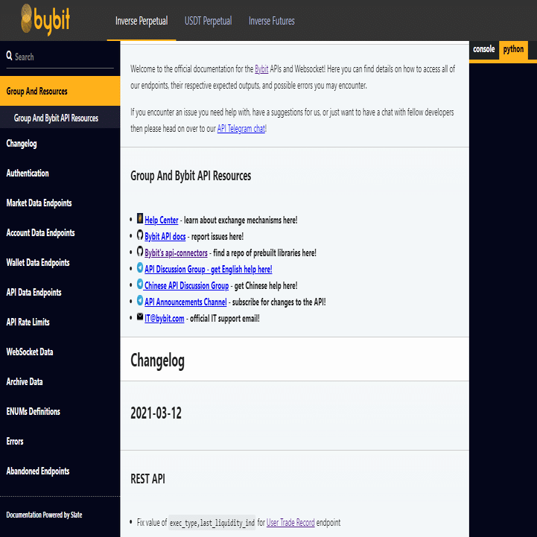Open Bybit's api-connectors link
Image resolution: width=537 pixels, height=537 pixels.
point(176,252)
